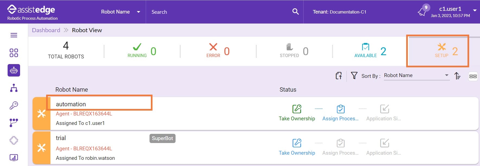Screen dimensions: 480x166
Task: Open the workflow branch icon in sidebar
Action: [14, 123]
